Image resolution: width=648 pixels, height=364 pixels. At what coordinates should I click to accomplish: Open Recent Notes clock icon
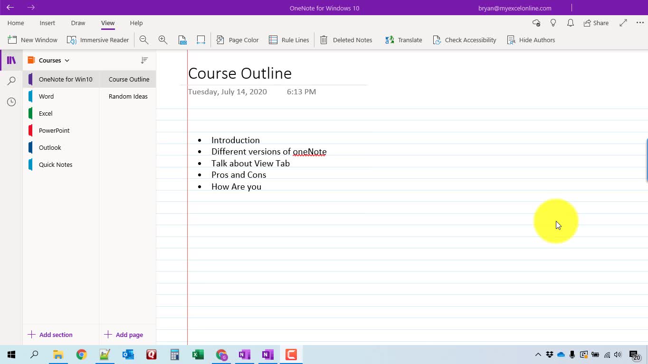[11, 102]
